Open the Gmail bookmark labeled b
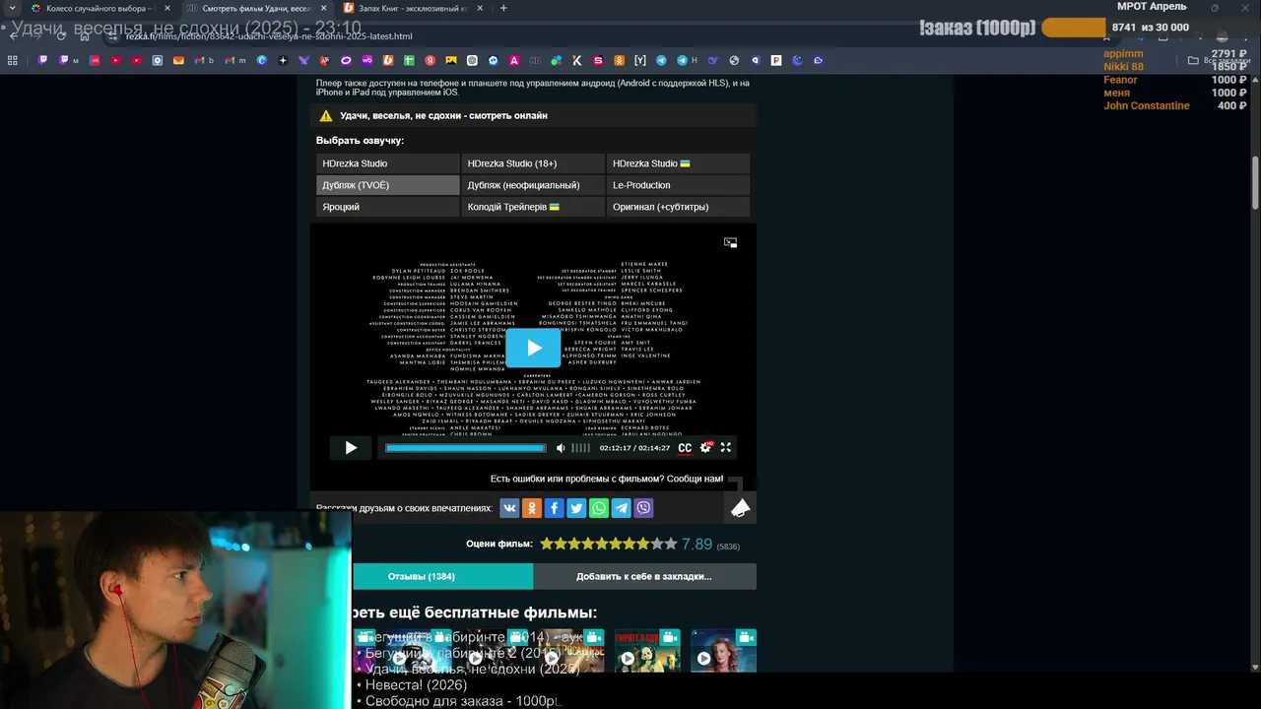The image size is (1261, 709). [x=205, y=60]
